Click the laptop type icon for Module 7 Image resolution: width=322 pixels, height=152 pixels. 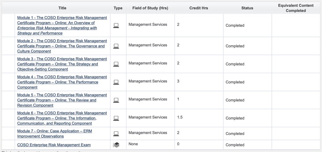(116, 133)
